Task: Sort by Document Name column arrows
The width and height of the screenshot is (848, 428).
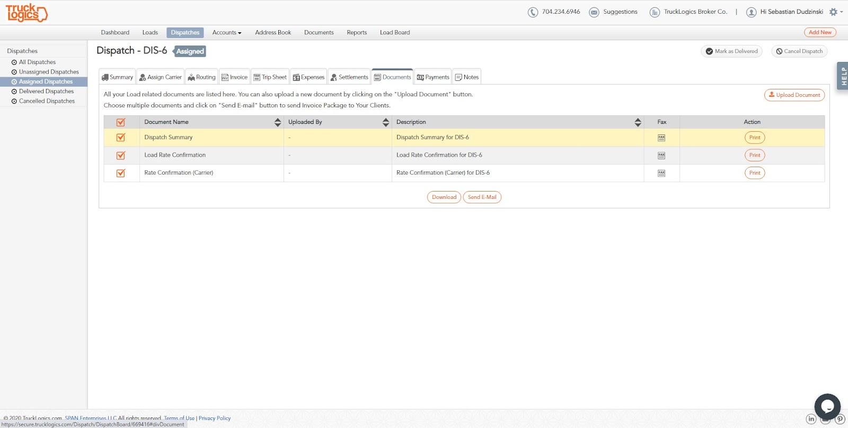Action: click(x=278, y=122)
